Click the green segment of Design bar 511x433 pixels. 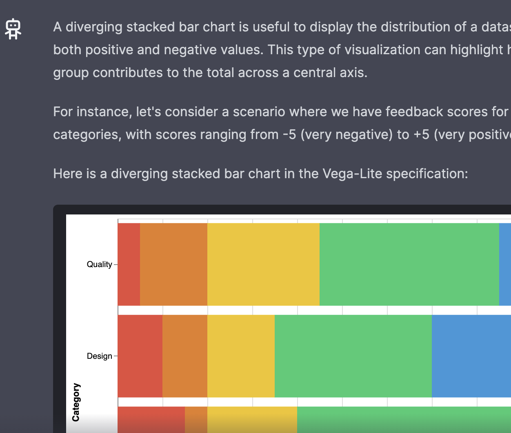click(x=353, y=356)
